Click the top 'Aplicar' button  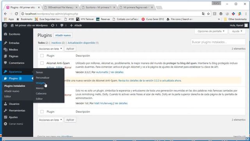click(70, 49)
